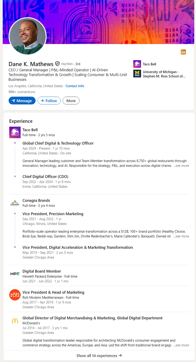Viewport: 196px width, 362px height.
Task: Expand the McDonald's role description
Action: pos(181,345)
